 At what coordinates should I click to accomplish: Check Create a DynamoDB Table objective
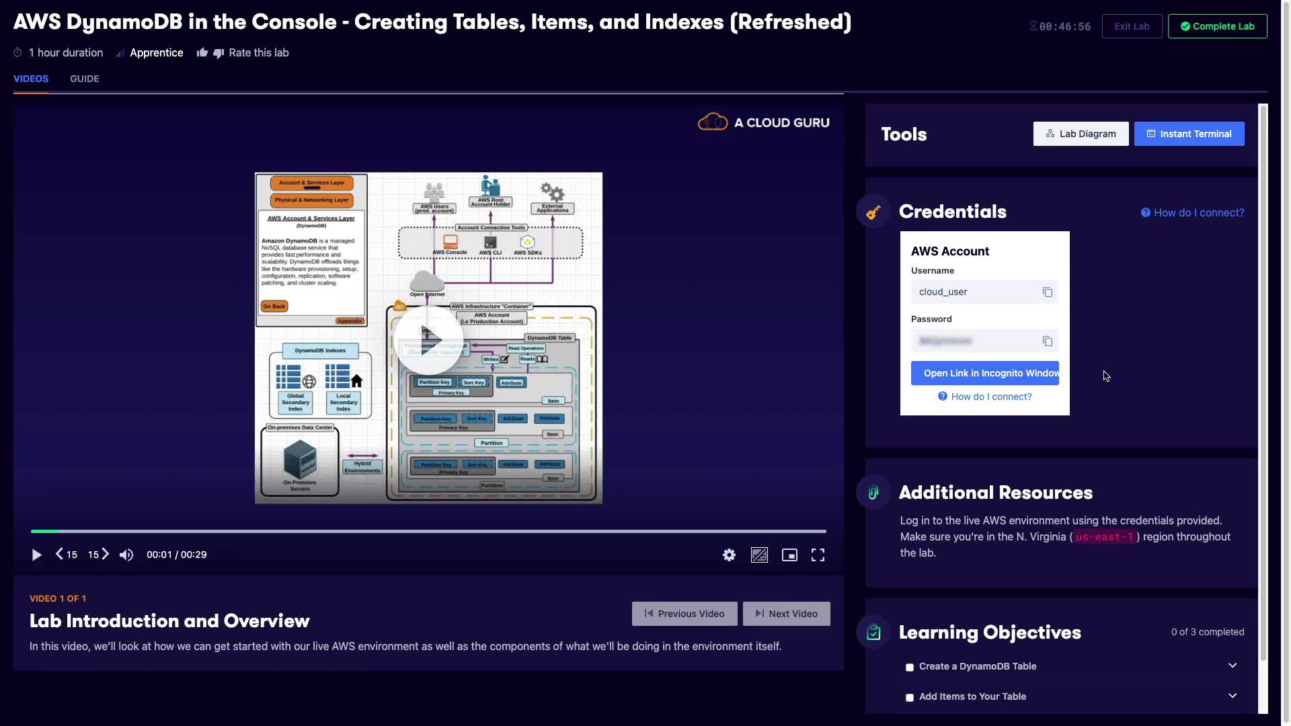click(x=910, y=668)
